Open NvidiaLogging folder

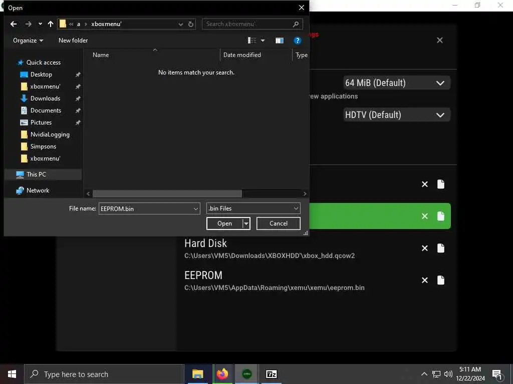(x=50, y=134)
